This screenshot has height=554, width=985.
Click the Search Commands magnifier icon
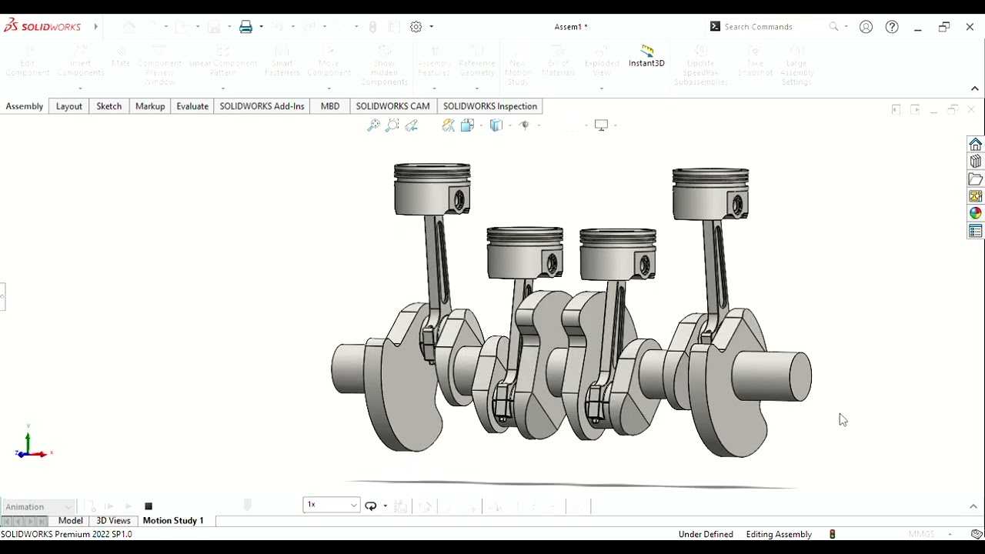click(833, 27)
